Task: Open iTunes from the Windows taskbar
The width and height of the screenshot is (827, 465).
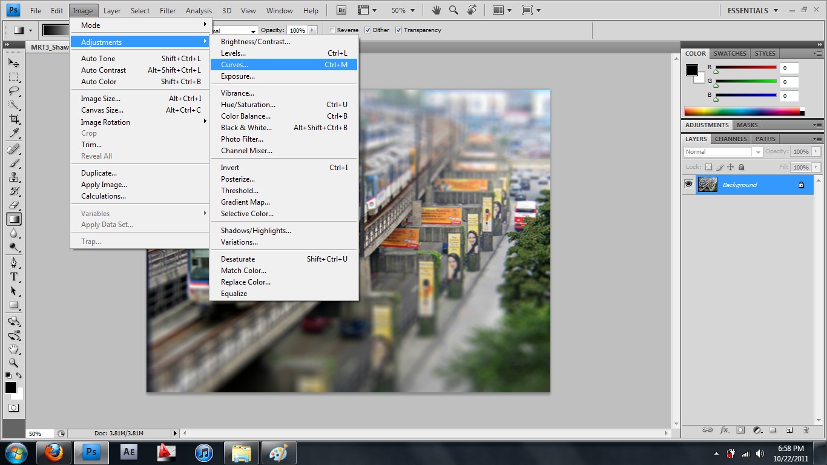Action: 204,452
